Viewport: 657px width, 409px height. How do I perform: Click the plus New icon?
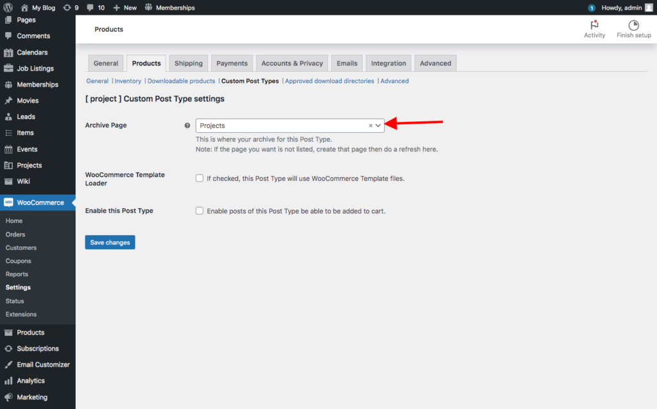point(117,8)
